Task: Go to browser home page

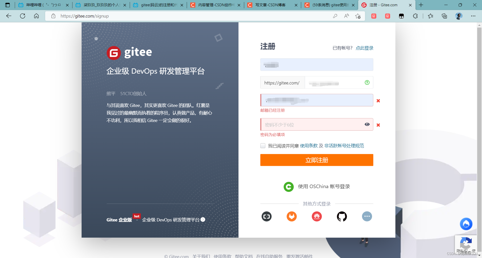Action: coord(36,16)
